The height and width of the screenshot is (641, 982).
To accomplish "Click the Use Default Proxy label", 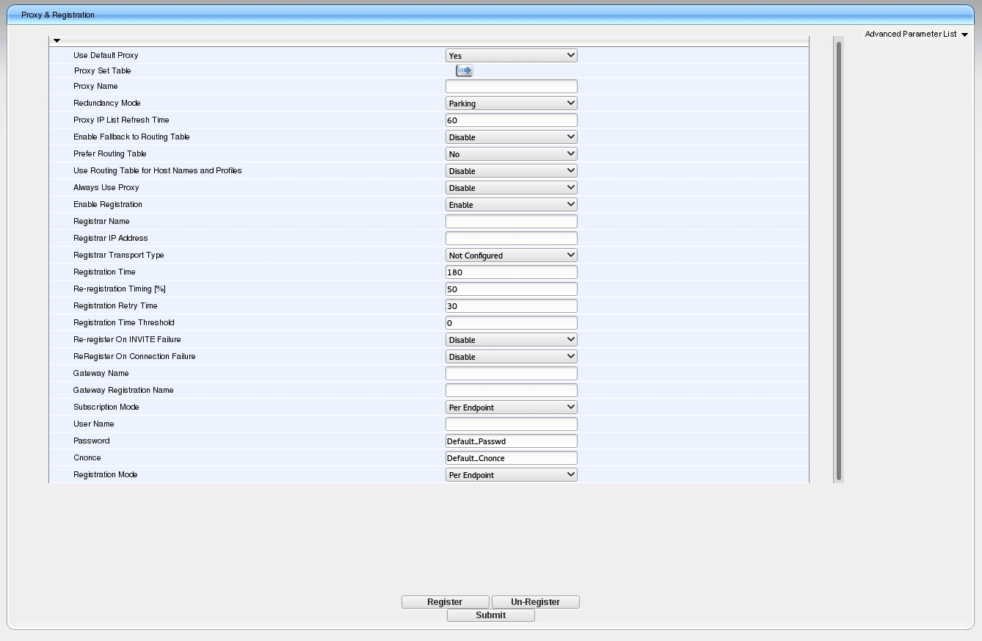I will coord(106,55).
